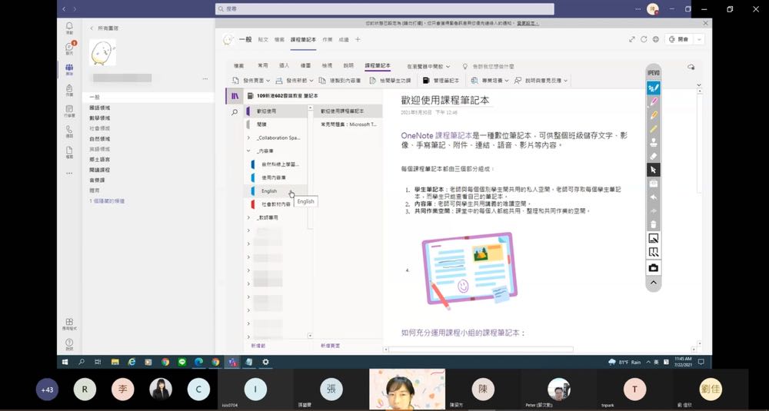
Task: Click the Teams search box at top
Action: [x=384, y=9]
